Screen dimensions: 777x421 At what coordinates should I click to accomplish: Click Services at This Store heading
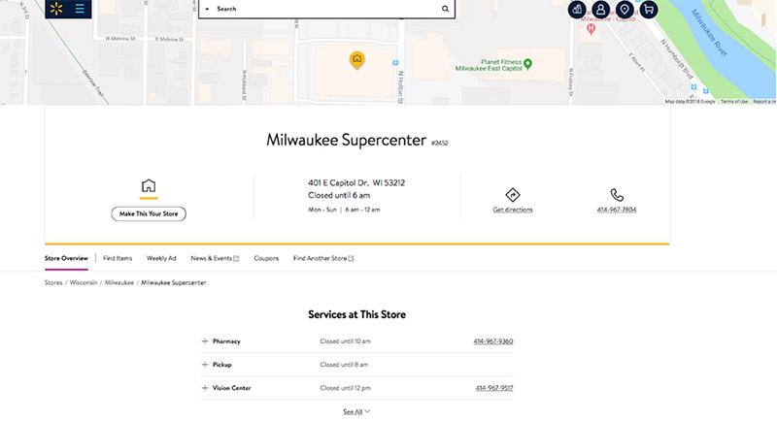pyautogui.click(x=356, y=314)
